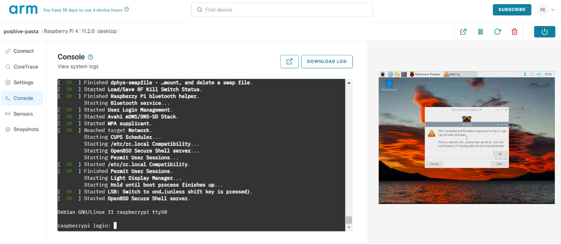The width and height of the screenshot is (561, 244).
Task: Expand the PE user account dropdown
Action: pos(546,10)
